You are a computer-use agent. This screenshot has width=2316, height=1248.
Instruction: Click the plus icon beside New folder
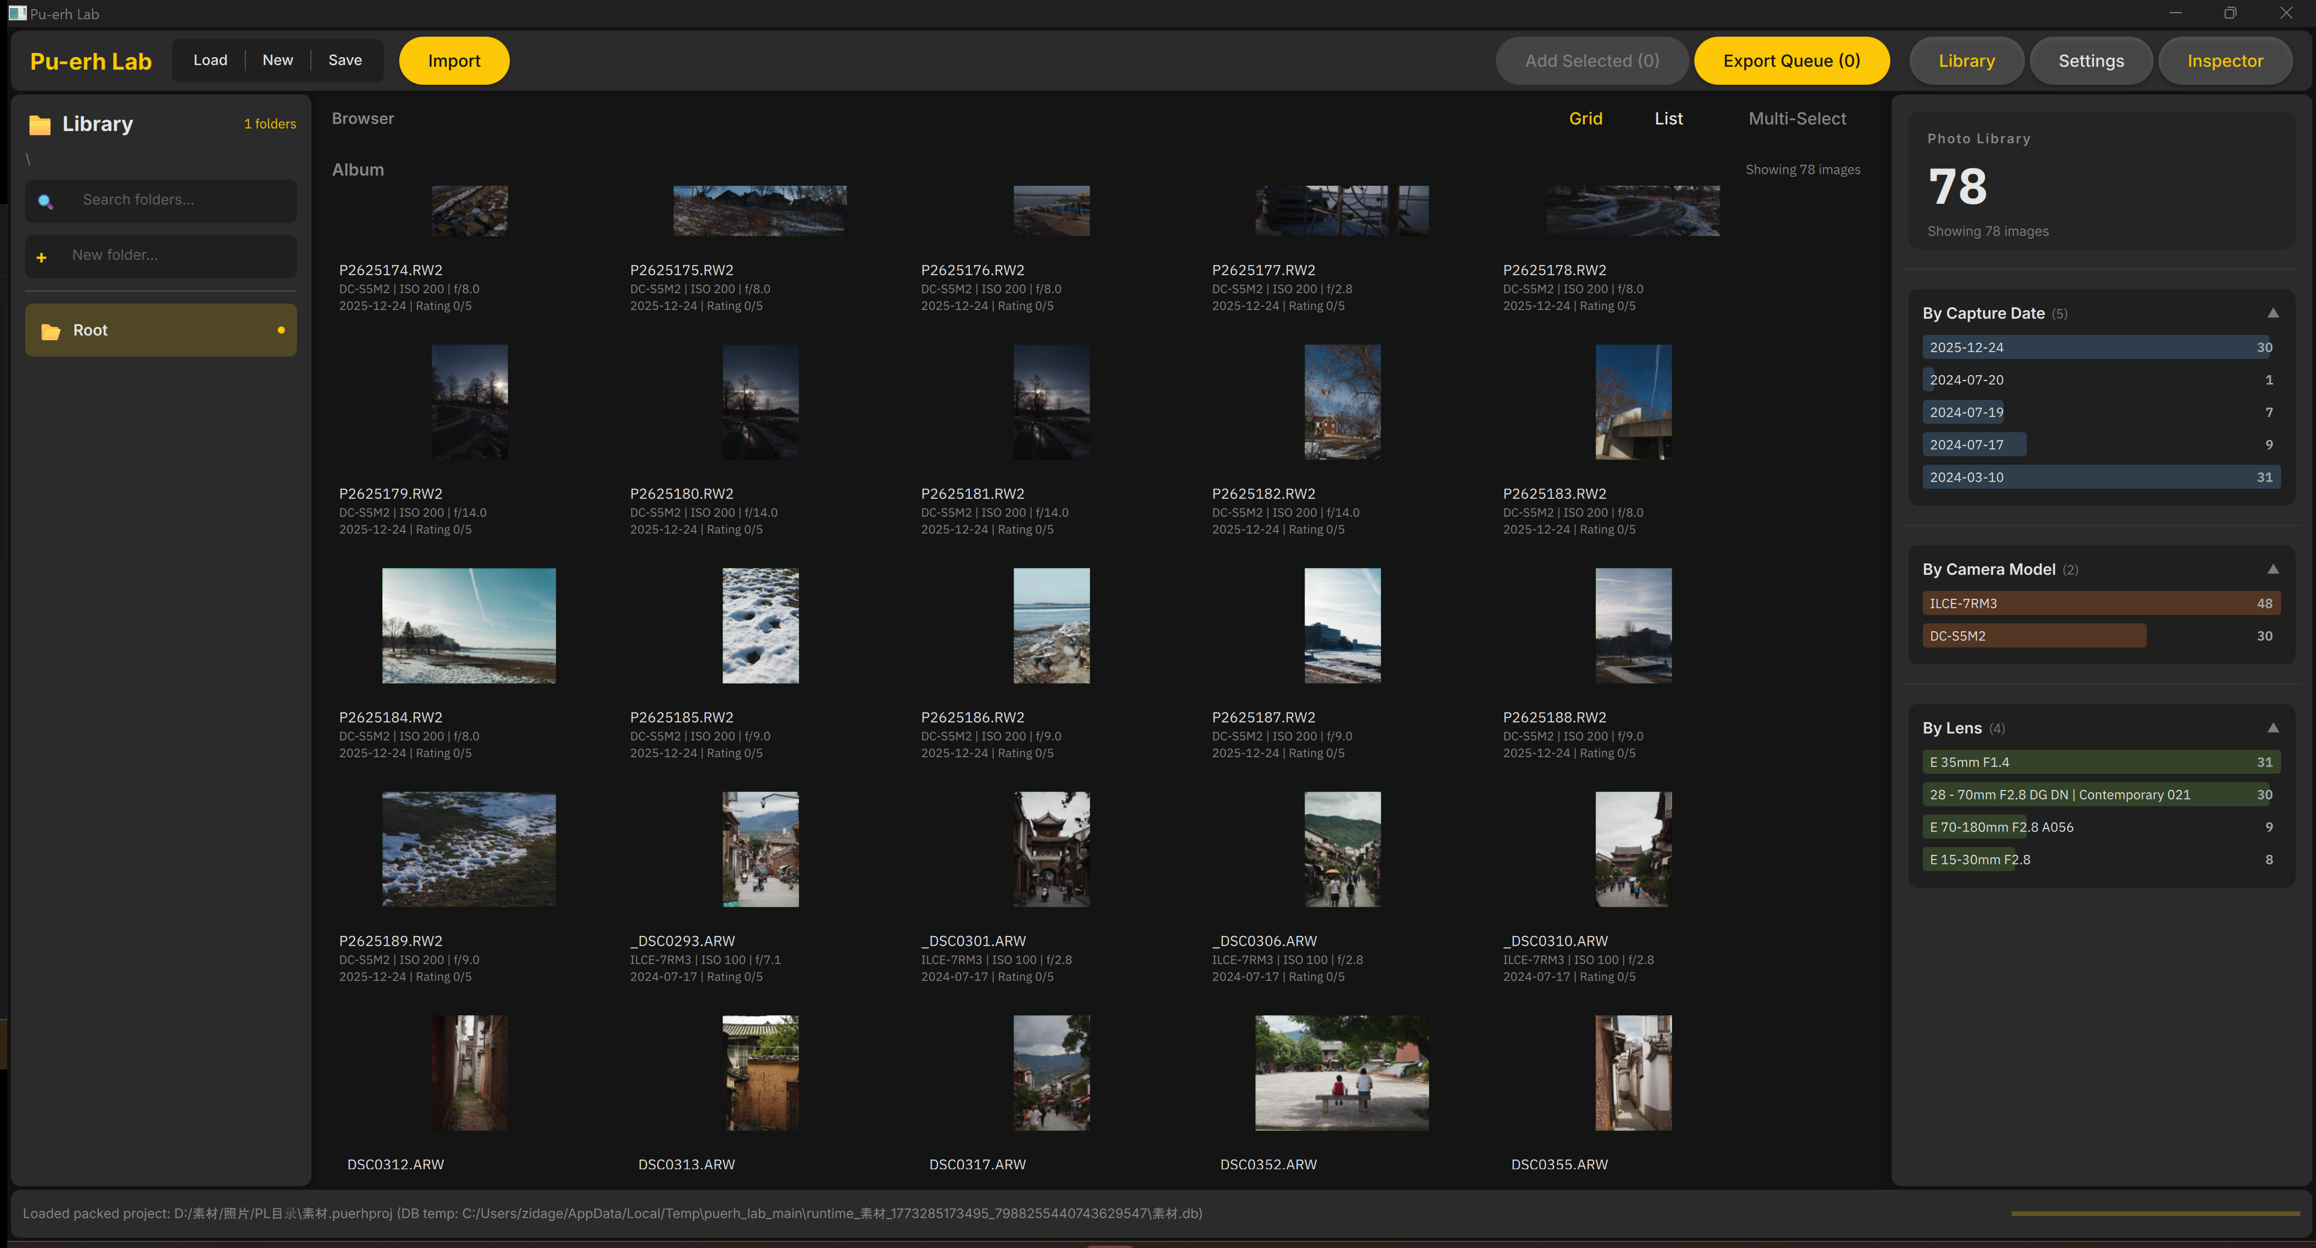coord(41,257)
